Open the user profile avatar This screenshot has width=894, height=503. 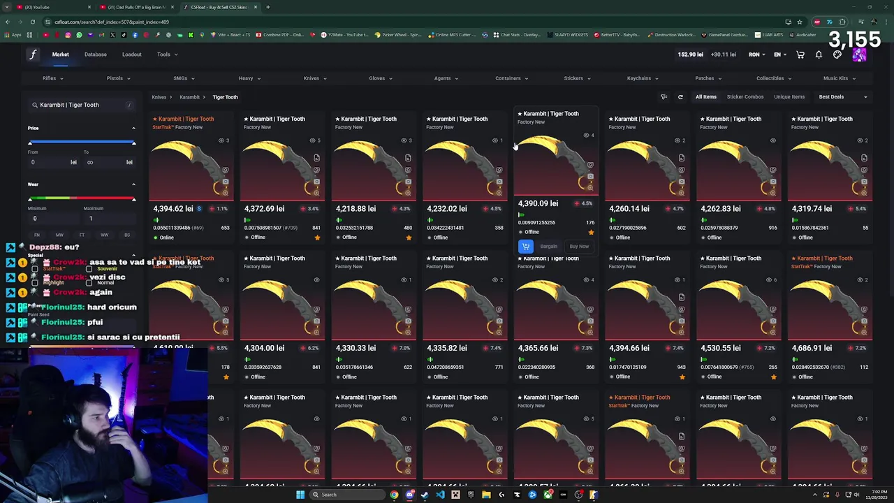point(859,54)
